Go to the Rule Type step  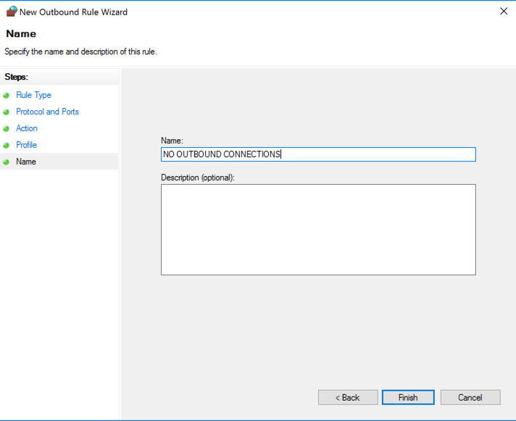coord(33,95)
